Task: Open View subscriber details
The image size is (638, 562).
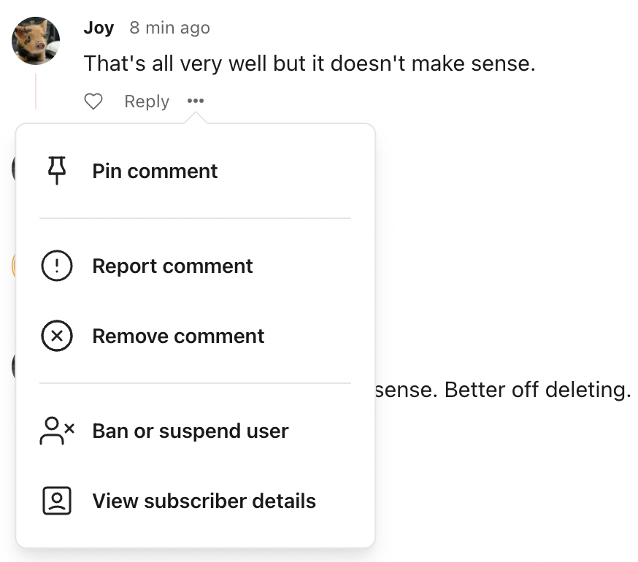Action: (196, 501)
